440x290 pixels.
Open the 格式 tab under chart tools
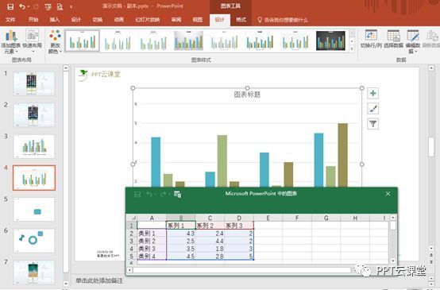coord(241,19)
